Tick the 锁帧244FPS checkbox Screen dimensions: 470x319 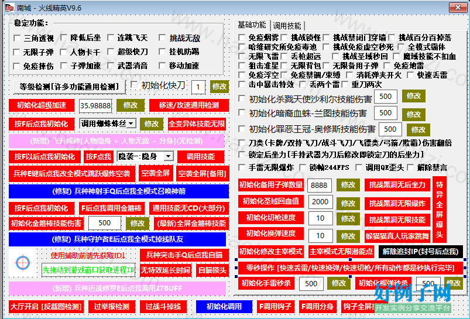(x=303, y=167)
